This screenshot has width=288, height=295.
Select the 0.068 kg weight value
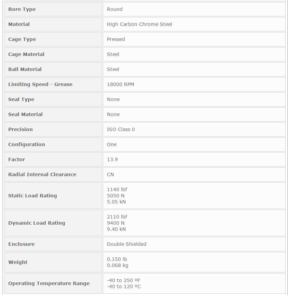118,265
